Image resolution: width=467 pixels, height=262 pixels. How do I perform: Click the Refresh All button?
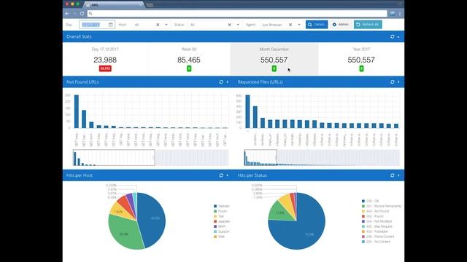[x=368, y=24]
